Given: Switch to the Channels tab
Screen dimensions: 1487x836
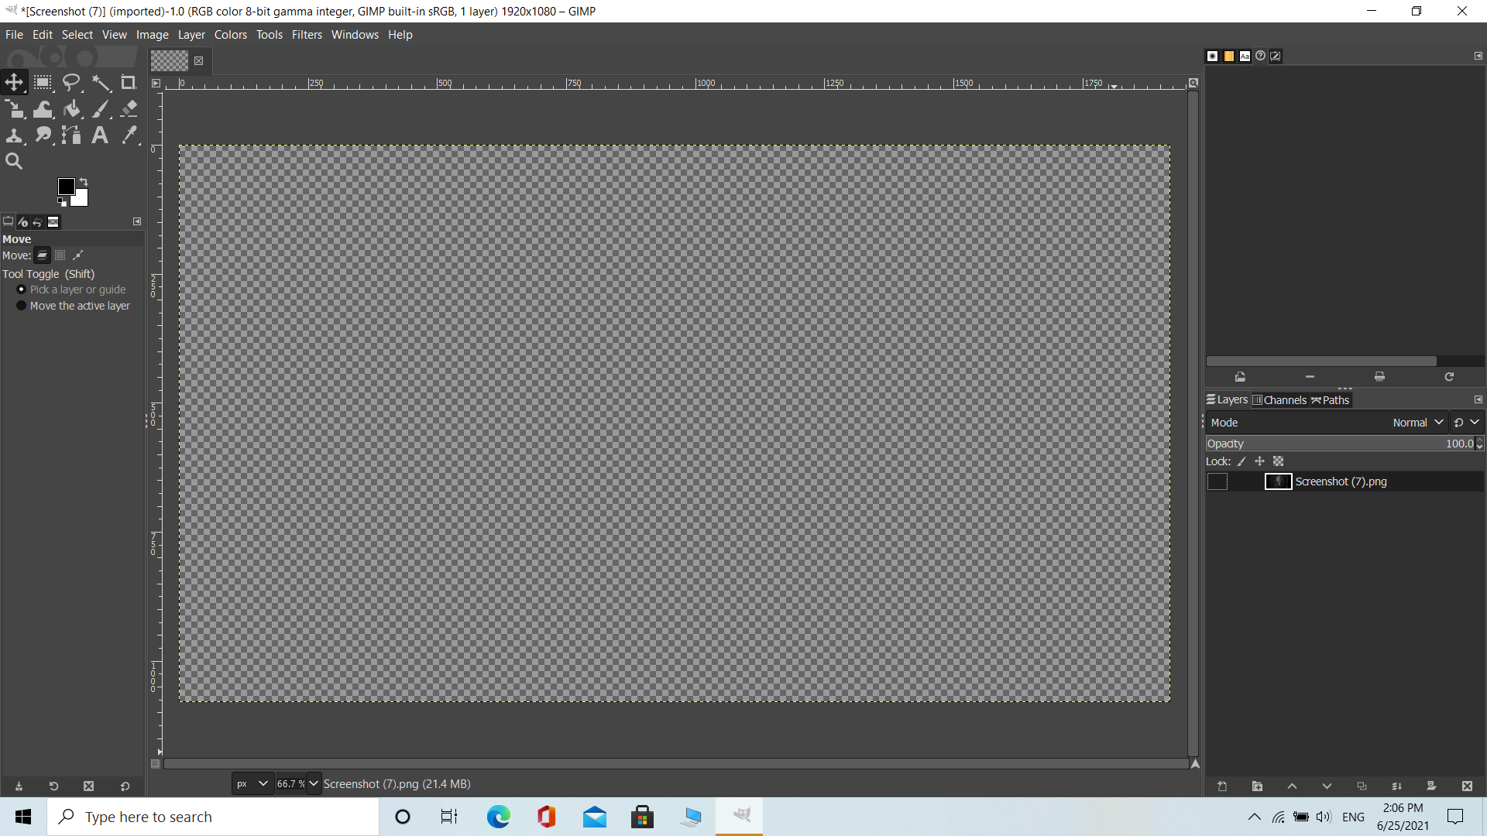Looking at the screenshot, I should click(x=1279, y=400).
